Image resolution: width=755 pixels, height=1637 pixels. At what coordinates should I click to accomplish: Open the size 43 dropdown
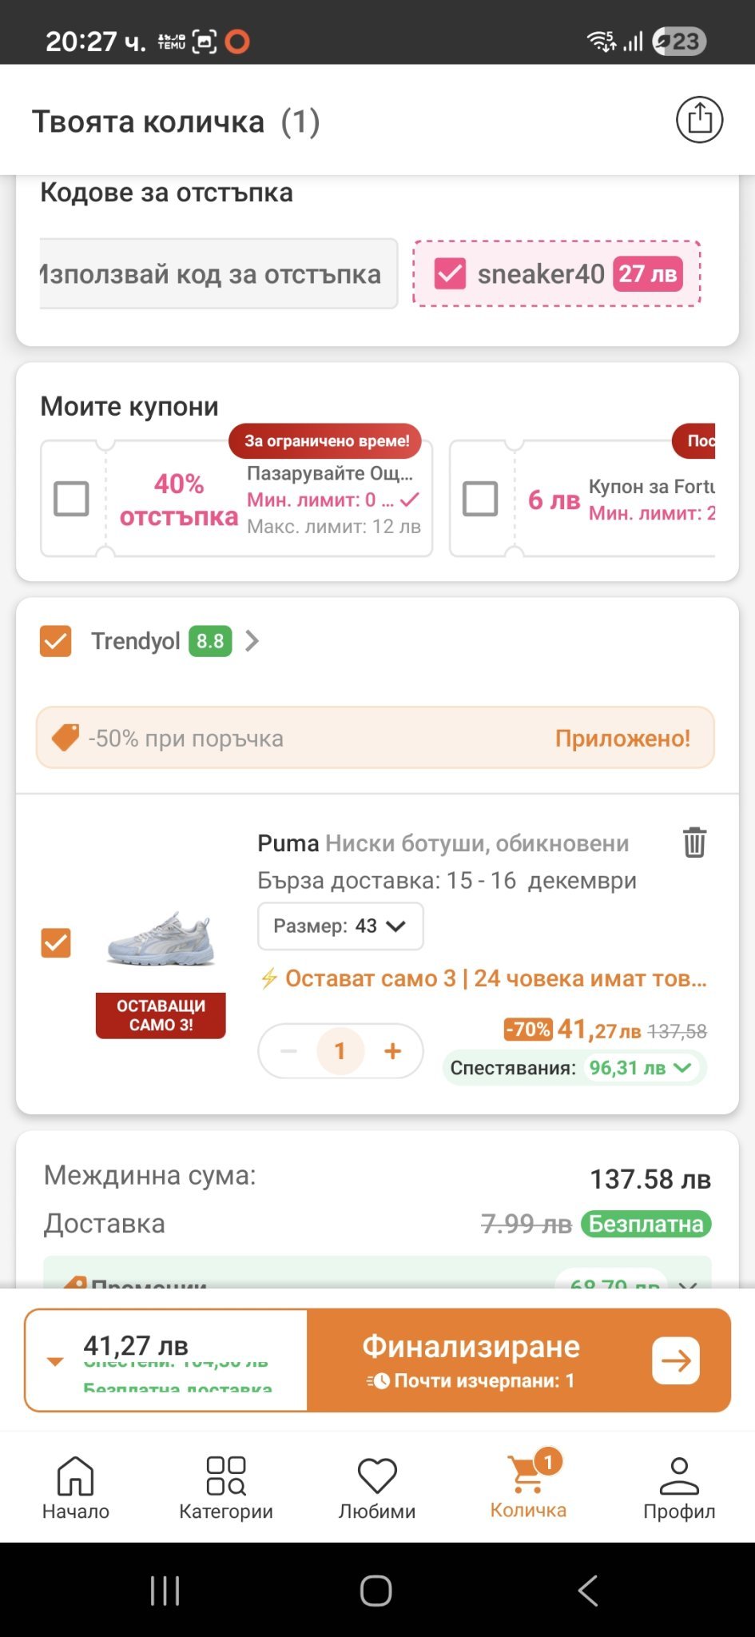[x=340, y=926]
